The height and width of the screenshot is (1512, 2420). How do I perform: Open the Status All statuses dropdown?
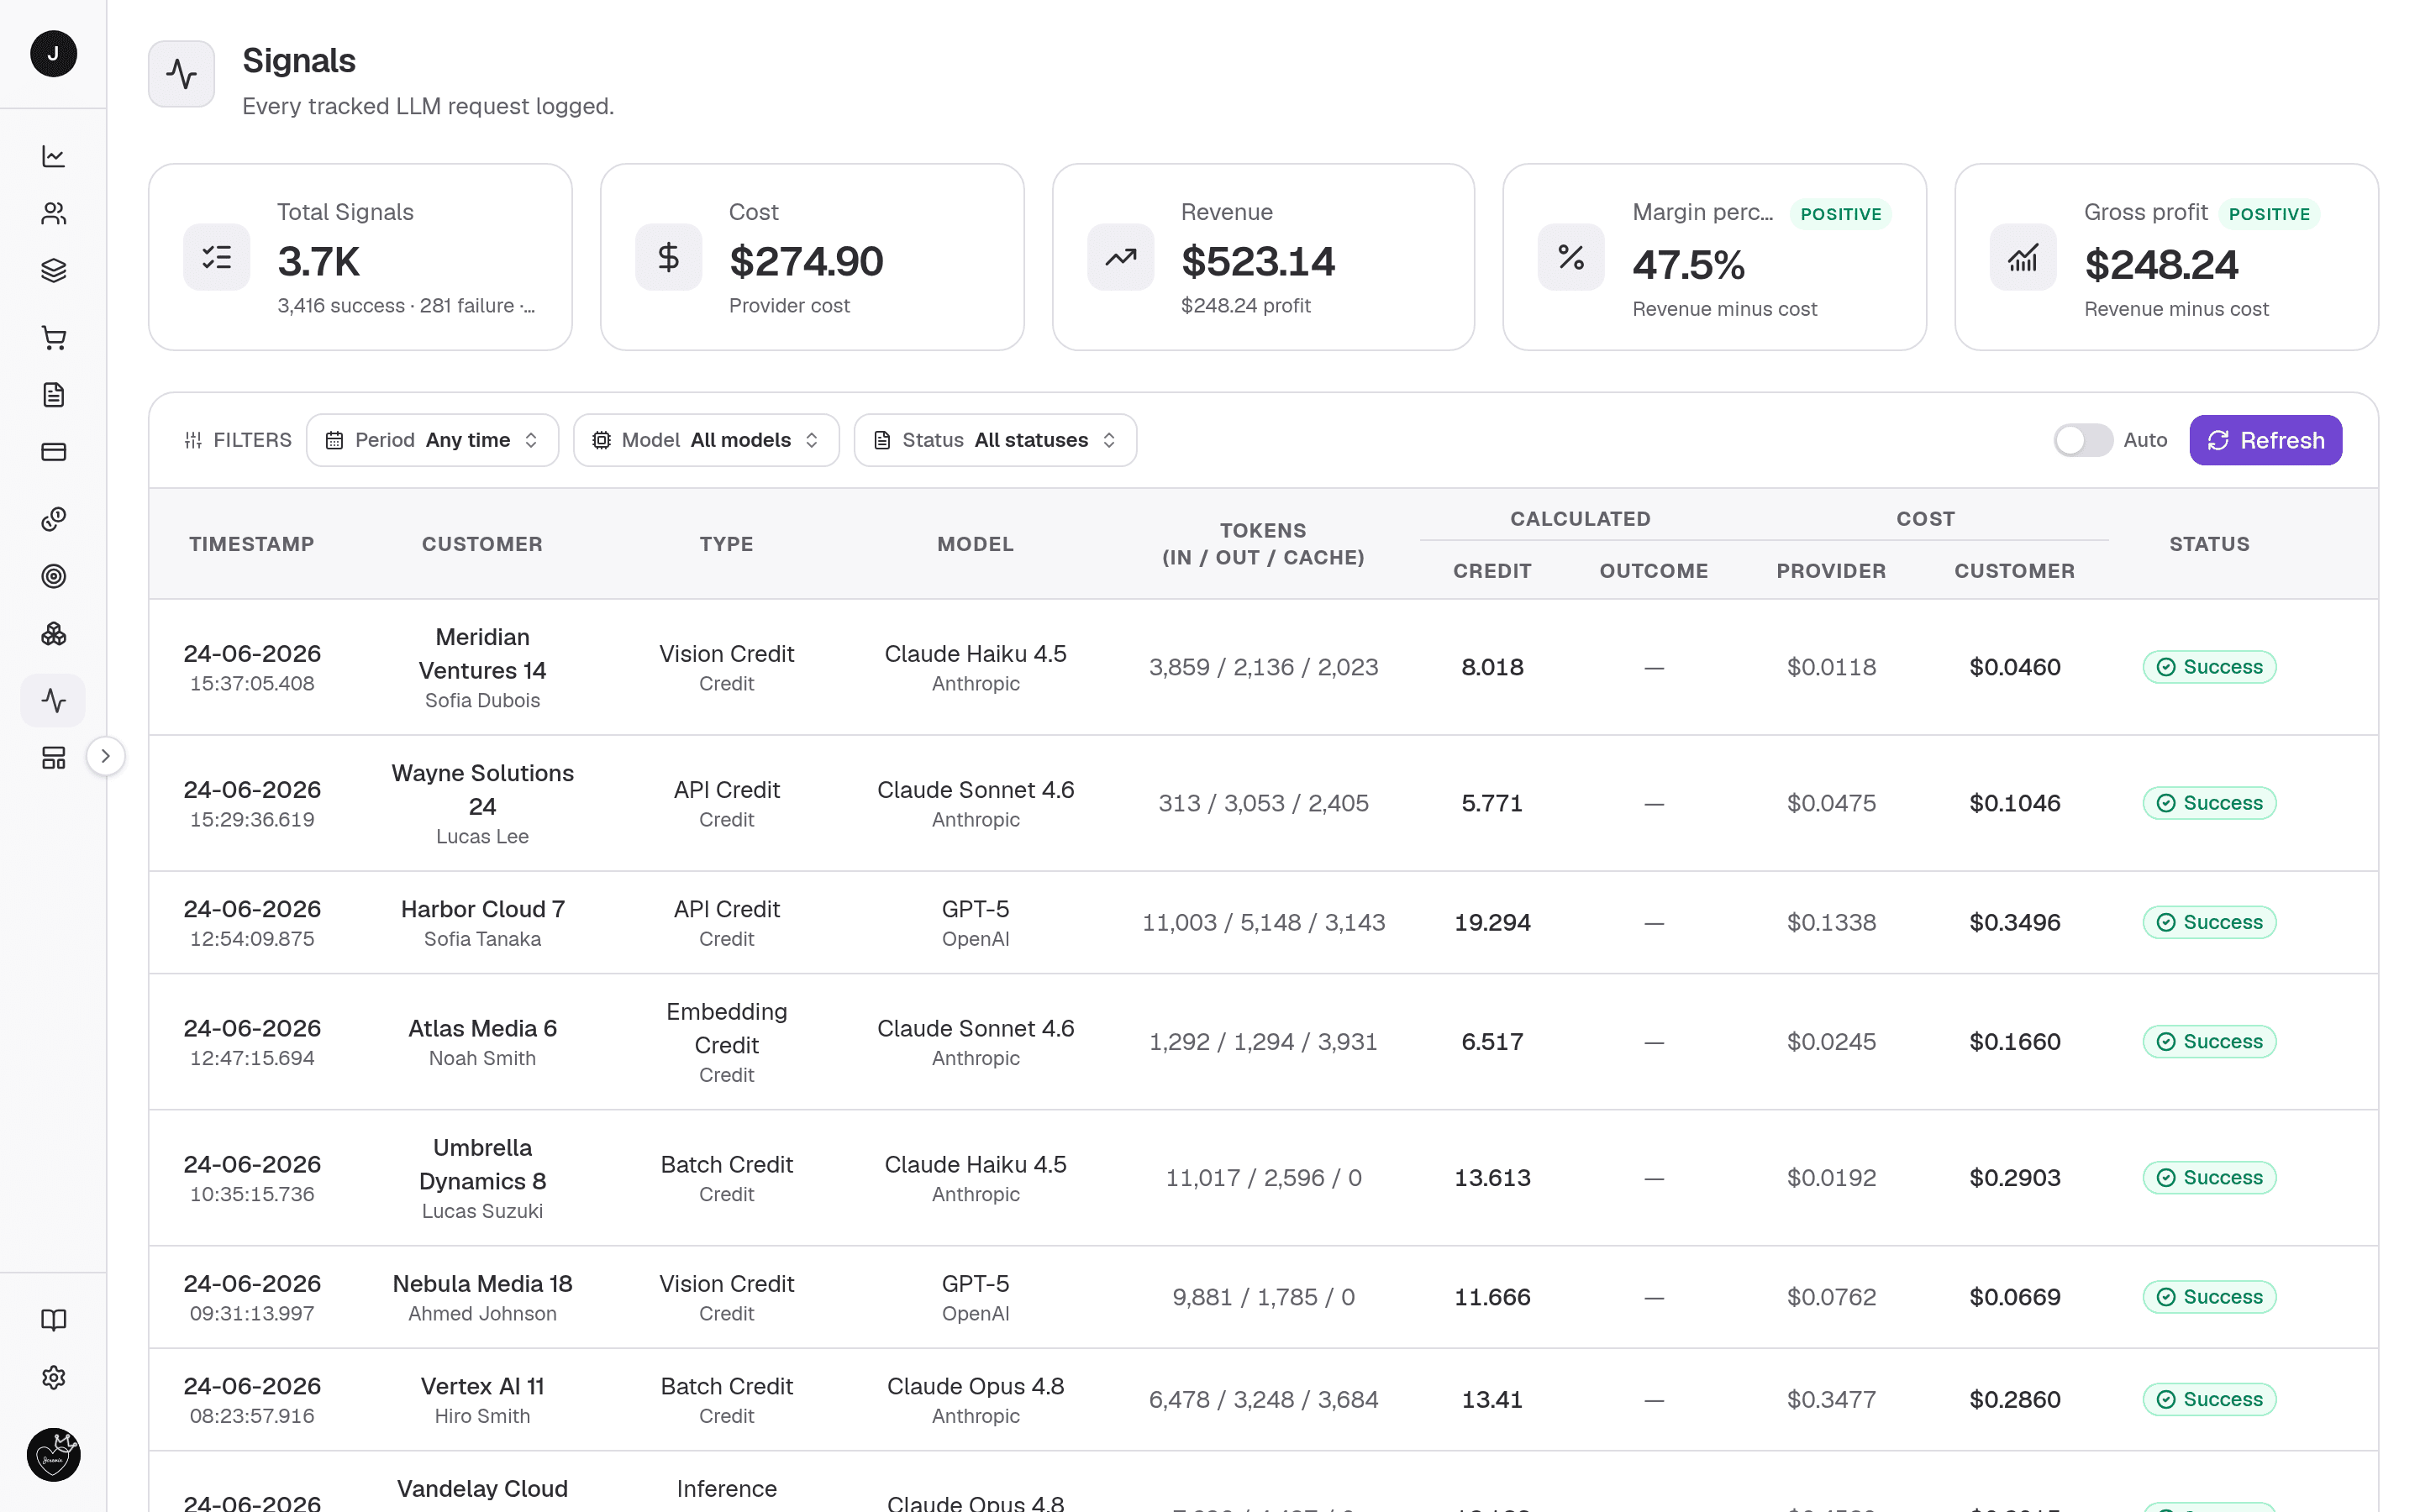click(x=995, y=440)
